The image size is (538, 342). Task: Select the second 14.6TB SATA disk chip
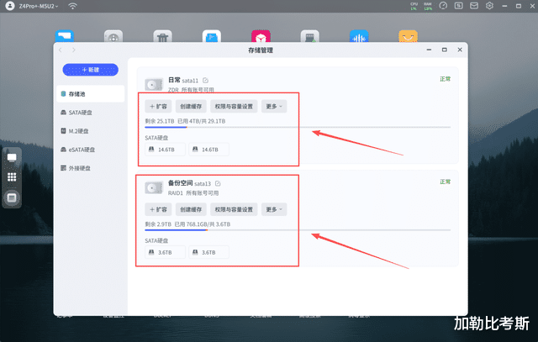(208, 150)
